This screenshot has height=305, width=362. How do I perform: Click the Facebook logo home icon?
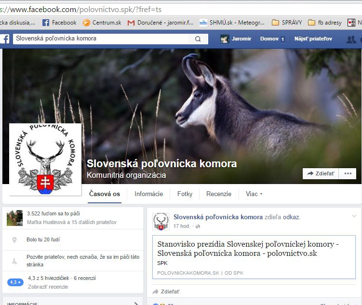pyautogui.click(x=5, y=39)
